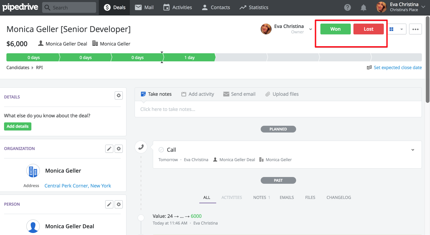Open the Organization section settings gear
The height and width of the screenshot is (235, 430).
pos(119,149)
